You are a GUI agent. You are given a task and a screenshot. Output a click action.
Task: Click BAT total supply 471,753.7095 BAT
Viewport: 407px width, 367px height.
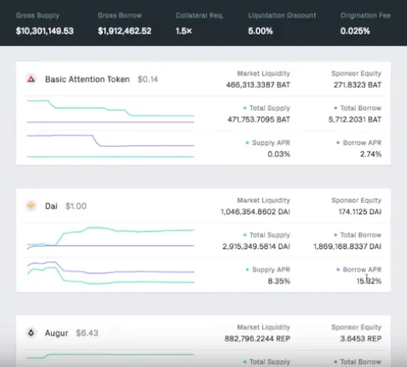[x=259, y=120]
